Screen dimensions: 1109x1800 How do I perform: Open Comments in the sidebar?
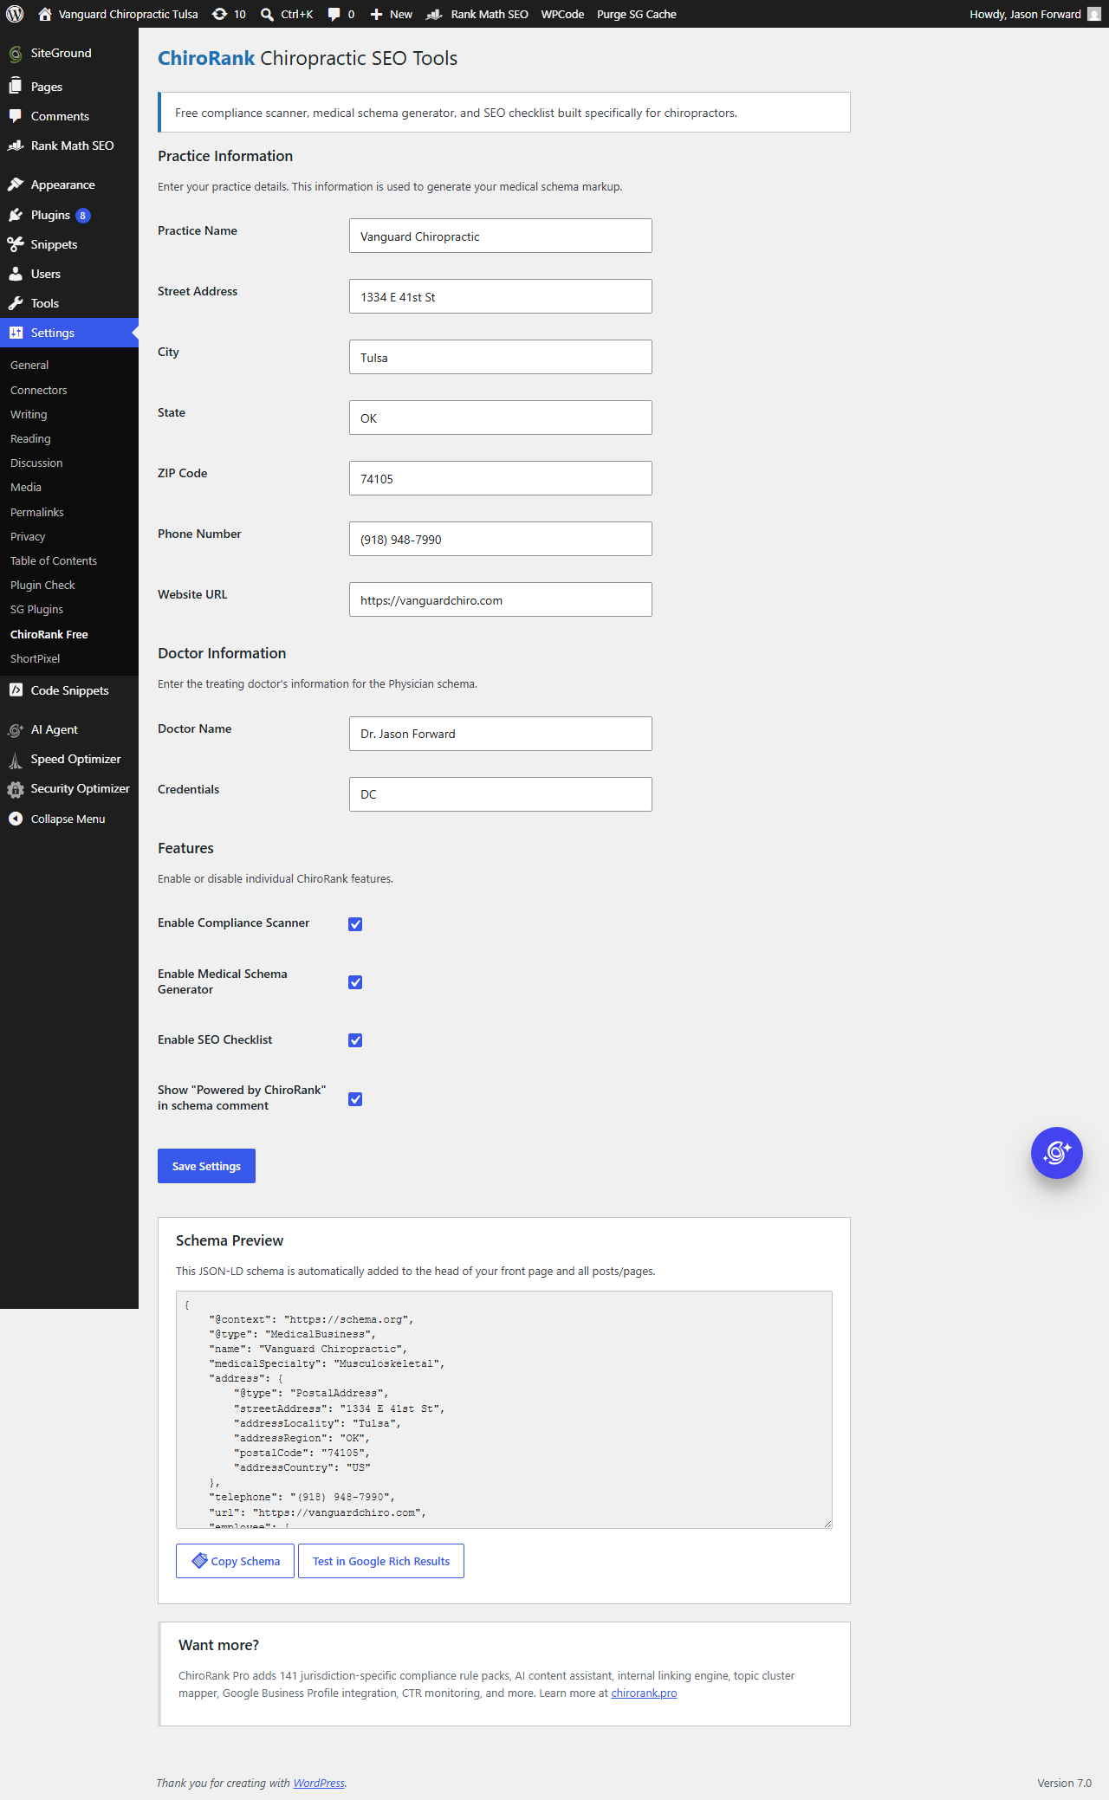tap(69, 116)
